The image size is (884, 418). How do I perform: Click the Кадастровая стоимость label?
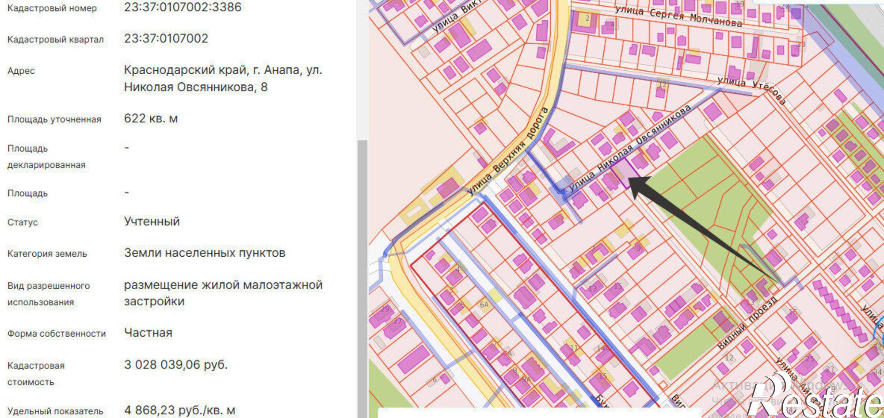click(x=36, y=374)
